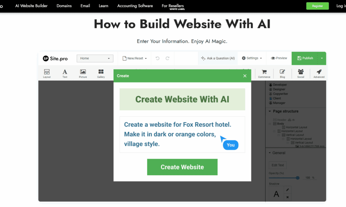Click the Register button
Screen dimensions: 346x207
[x=317, y=6]
